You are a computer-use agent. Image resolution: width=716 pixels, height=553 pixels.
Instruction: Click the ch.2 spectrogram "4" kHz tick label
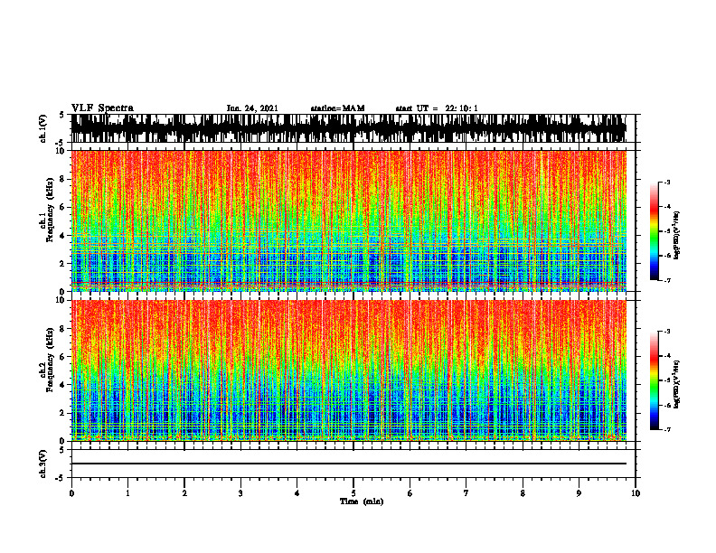coord(62,386)
